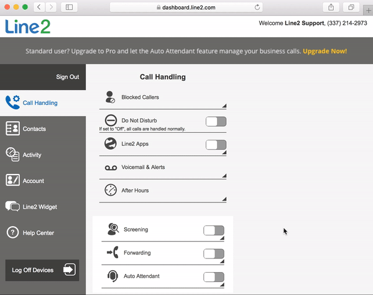The width and height of the screenshot is (373, 295).
Task: Click the After Hours label
Action: 135,191
